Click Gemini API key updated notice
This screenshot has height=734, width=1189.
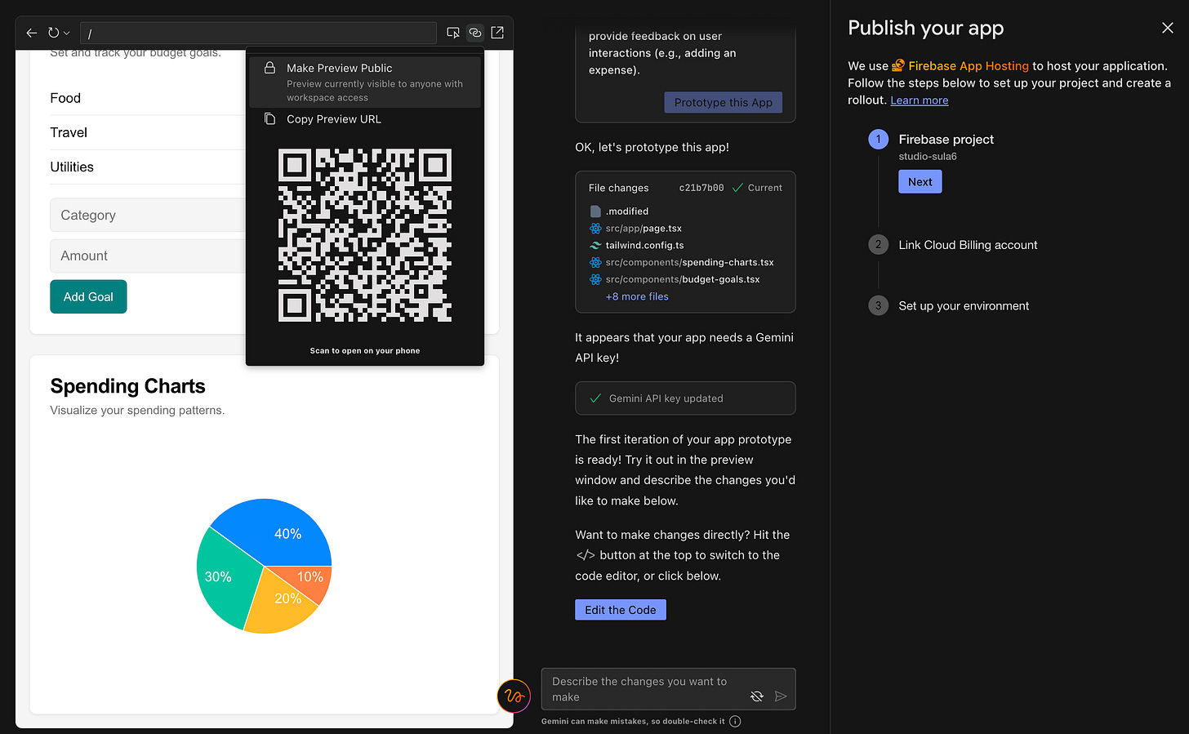685,398
